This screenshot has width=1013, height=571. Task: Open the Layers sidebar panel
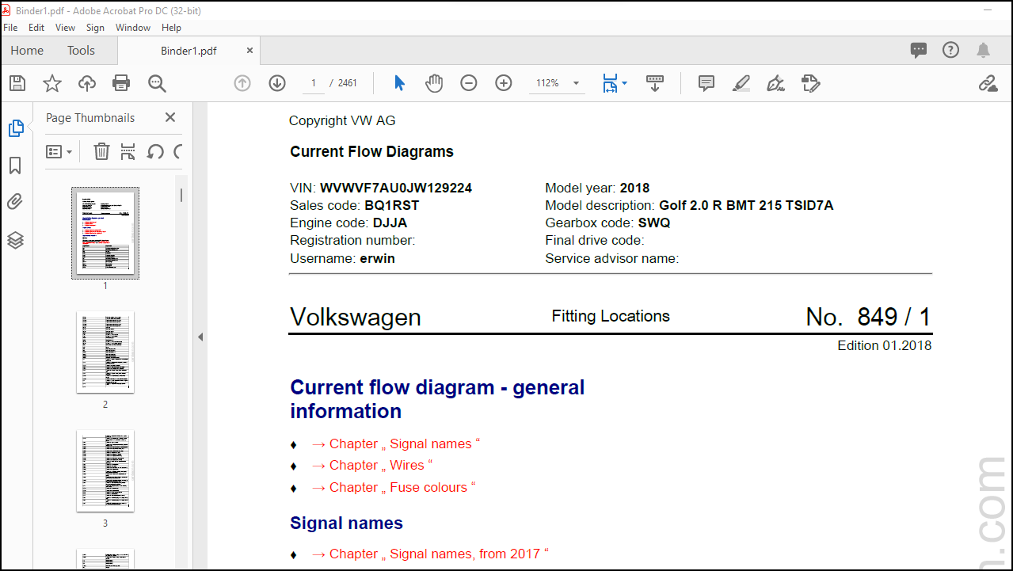[x=15, y=240]
